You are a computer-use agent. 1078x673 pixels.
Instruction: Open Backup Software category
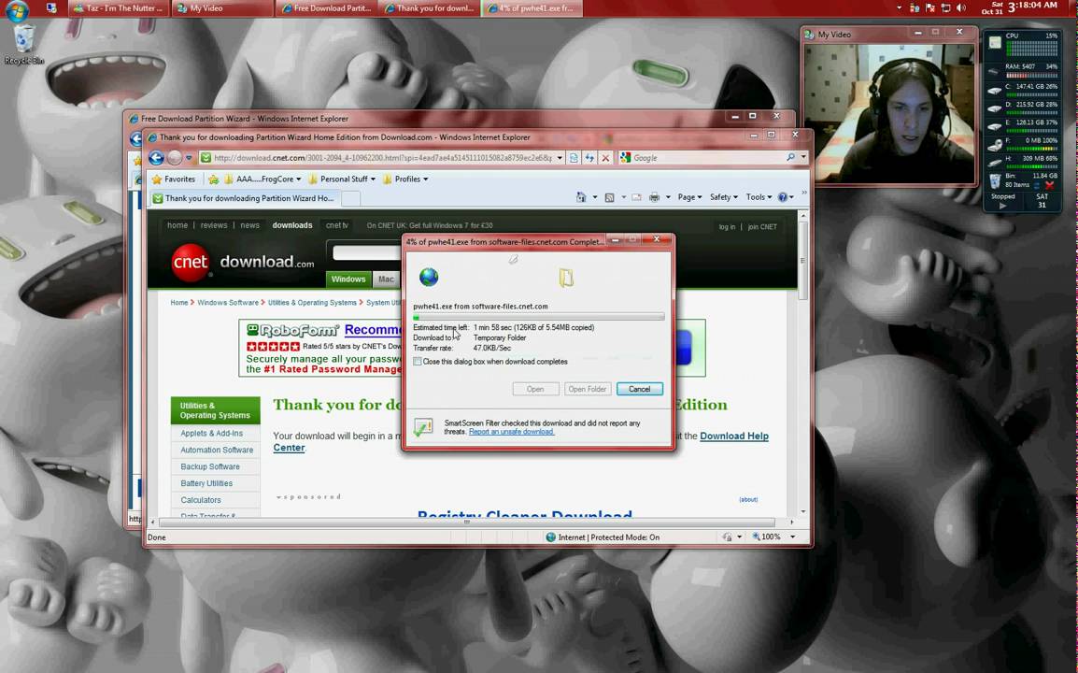(209, 466)
